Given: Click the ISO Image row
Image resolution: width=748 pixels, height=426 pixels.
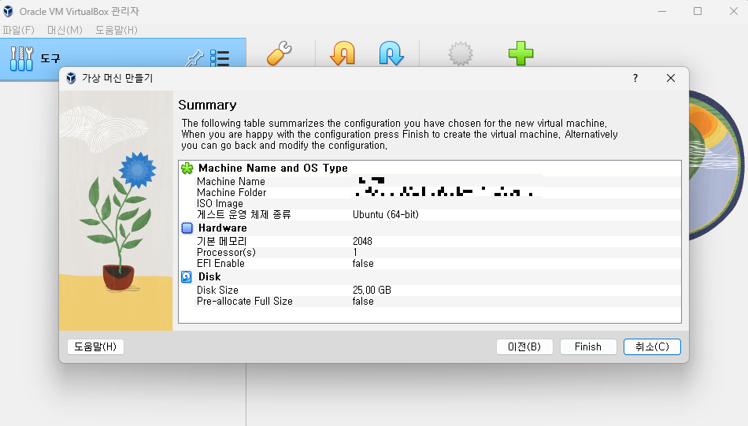Looking at the screenshot, I should 430,204.
